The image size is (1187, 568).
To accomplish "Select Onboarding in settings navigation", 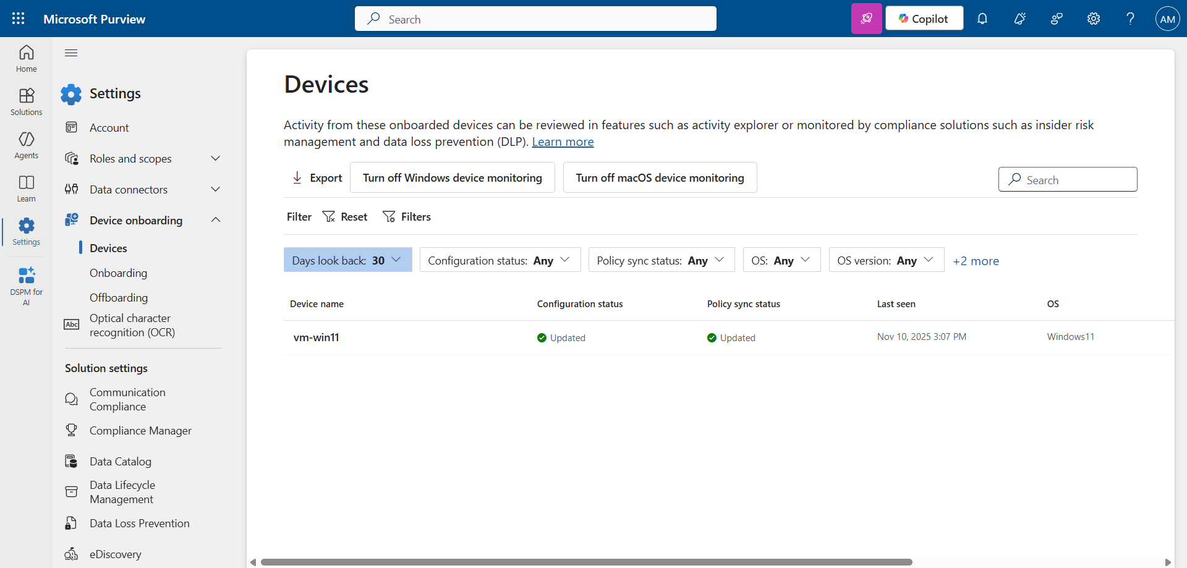I will pos(118,273).
